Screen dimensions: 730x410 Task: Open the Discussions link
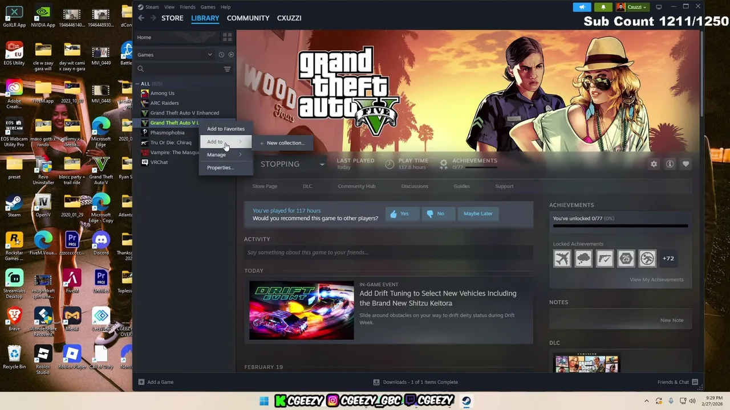415,186
